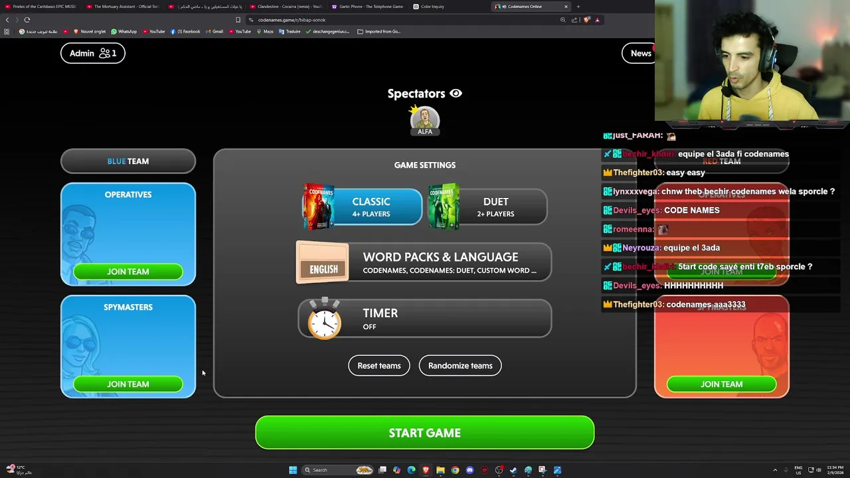Open WhatsApp bookmark
The width and height of the screenshot is (850, 478).
(124, 31)
